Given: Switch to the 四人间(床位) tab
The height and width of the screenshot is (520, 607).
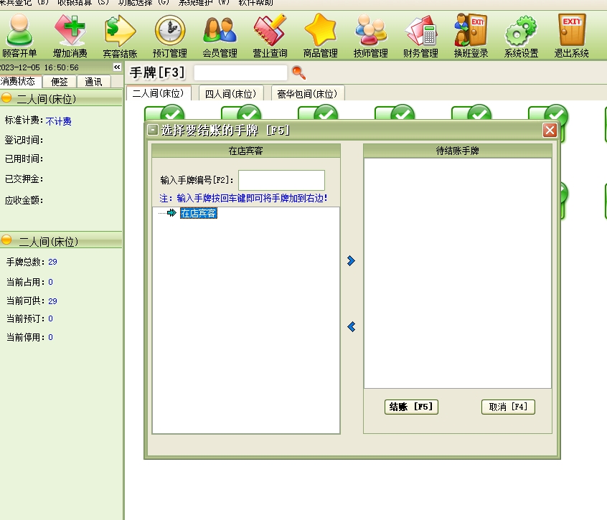Looking at the screenshot, I should tap(230, 94).
